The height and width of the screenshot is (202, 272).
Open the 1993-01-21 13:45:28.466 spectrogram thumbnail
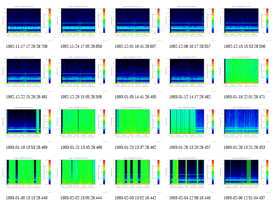(81, 124)
